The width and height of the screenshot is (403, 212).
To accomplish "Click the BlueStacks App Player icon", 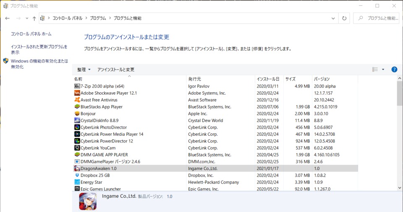I will click(77, 106).
